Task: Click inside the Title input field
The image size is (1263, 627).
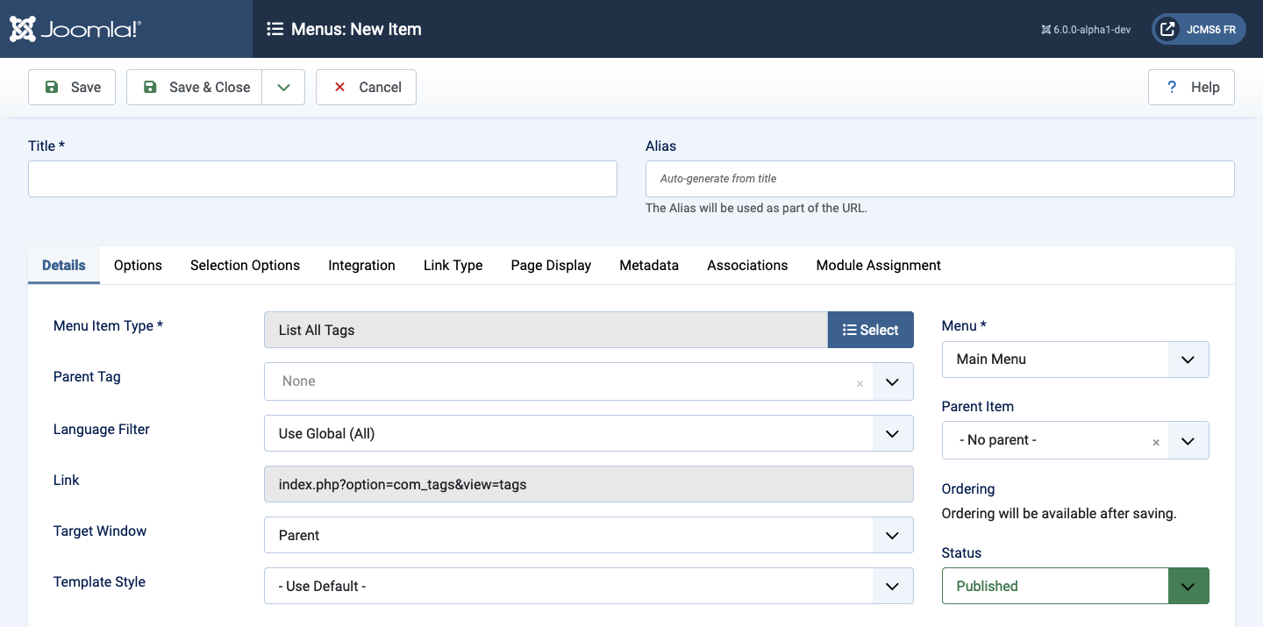Action: [321, 178]
